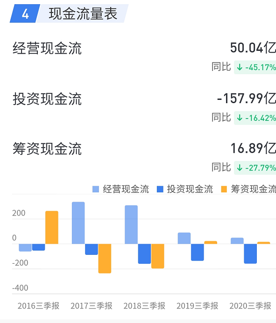Click the down arrow beside -45.17%
This screenshot has height=323, width=276.
tap(240, 67)
